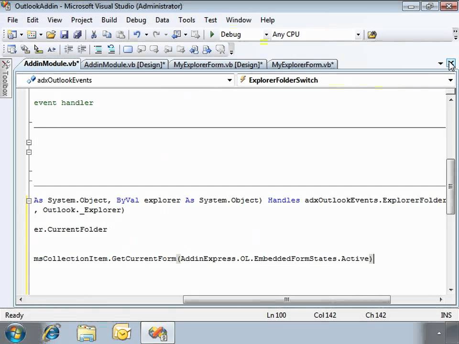Cut selection with scissors icon
This screenshot has width=459, height=344.
point(94,34)
